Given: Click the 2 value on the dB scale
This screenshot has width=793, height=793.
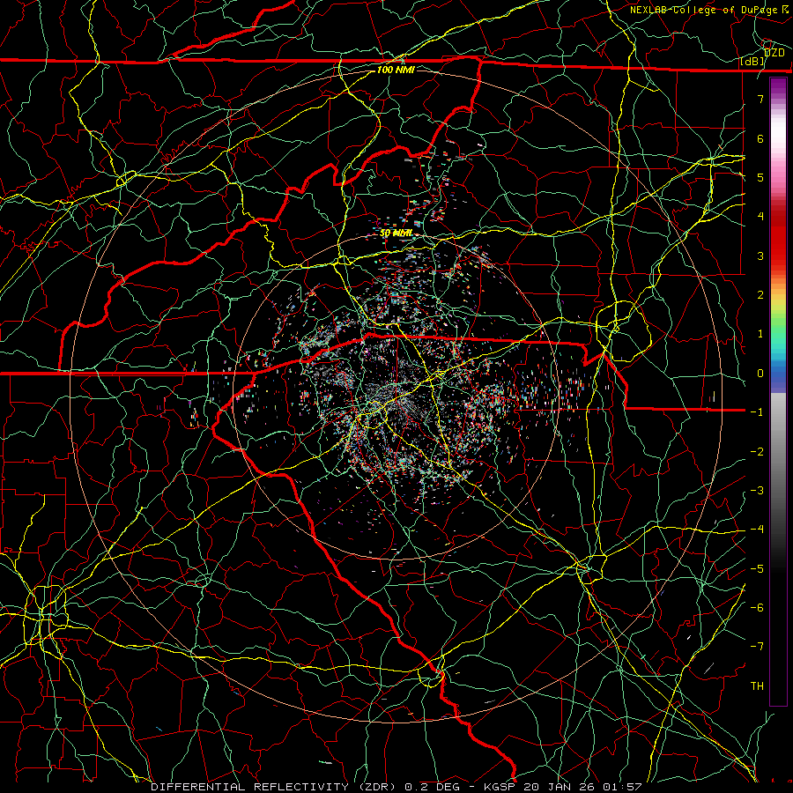Looking at the screenshot, I should [x=760, y=295].
